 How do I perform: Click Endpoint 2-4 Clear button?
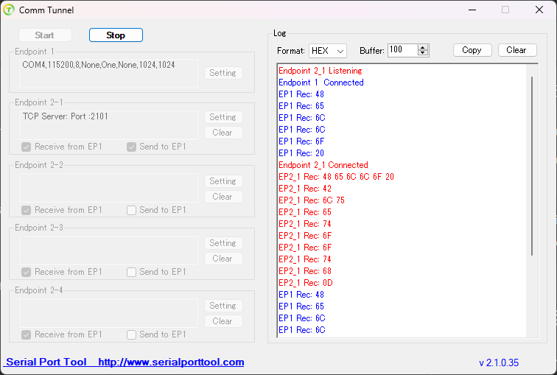(x=223, y=321)
